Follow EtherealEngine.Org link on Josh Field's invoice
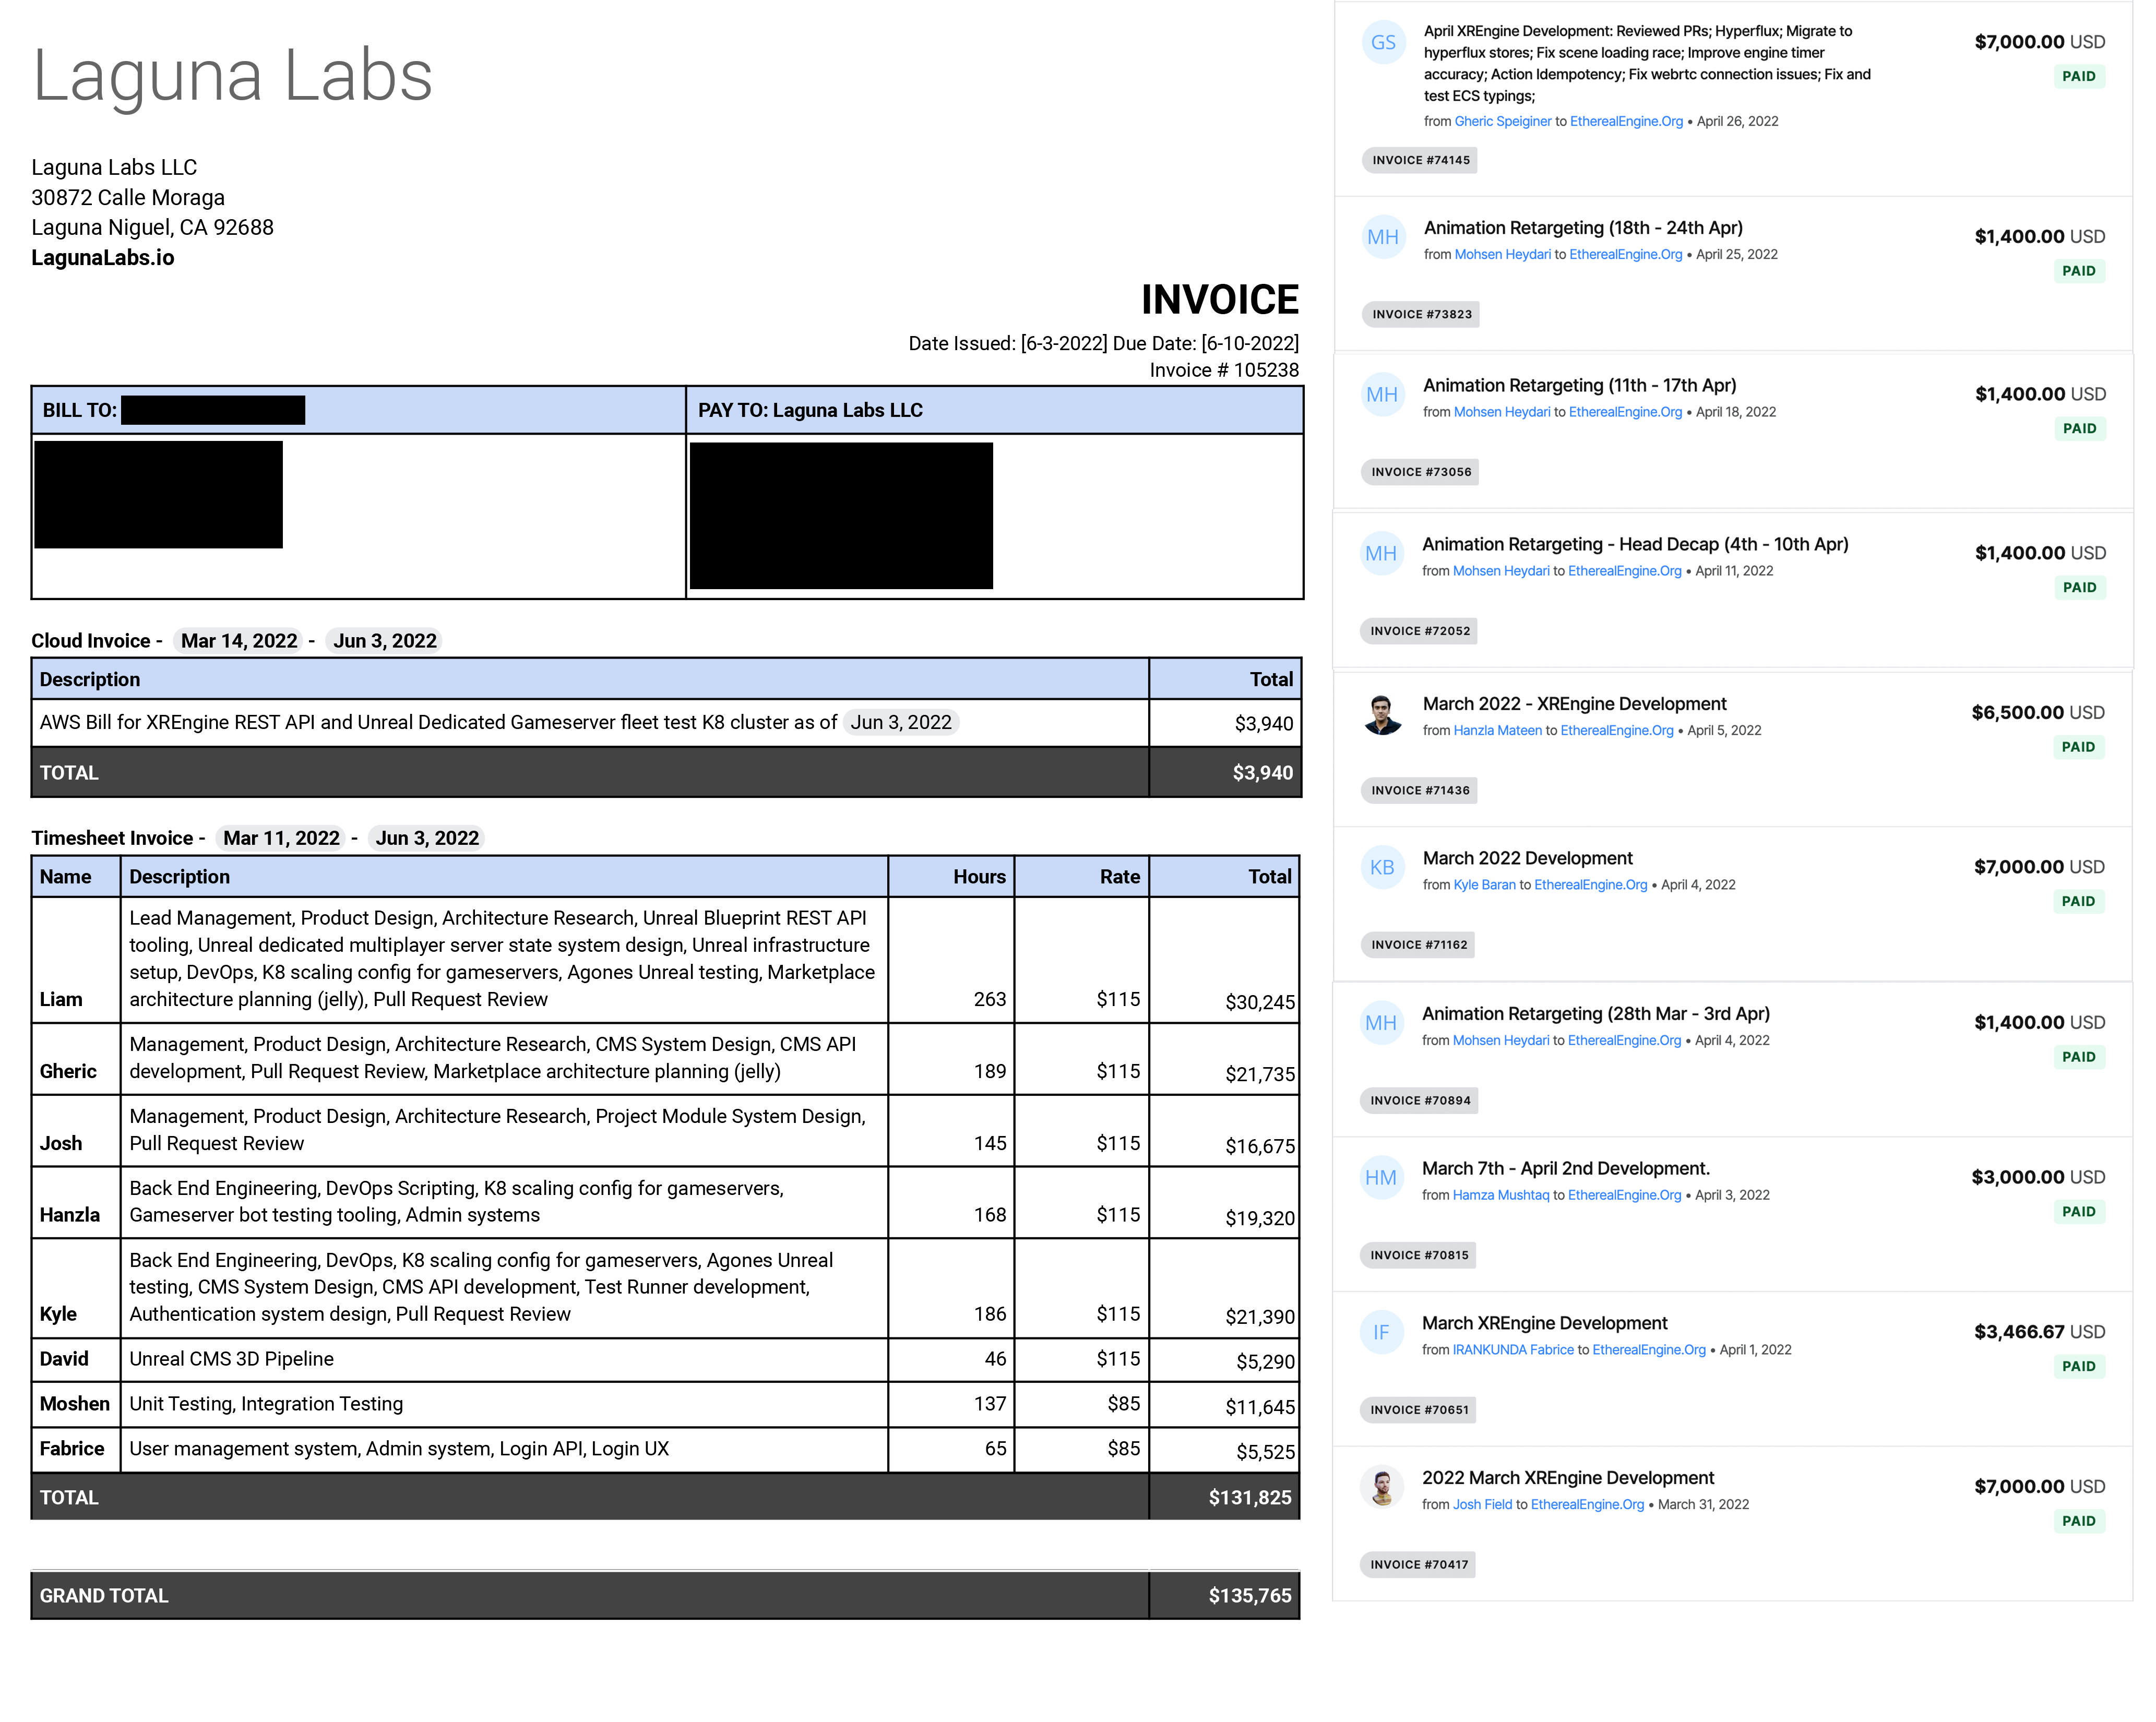Viewport: 2156px width, 1722px height. (1588, 1505)
